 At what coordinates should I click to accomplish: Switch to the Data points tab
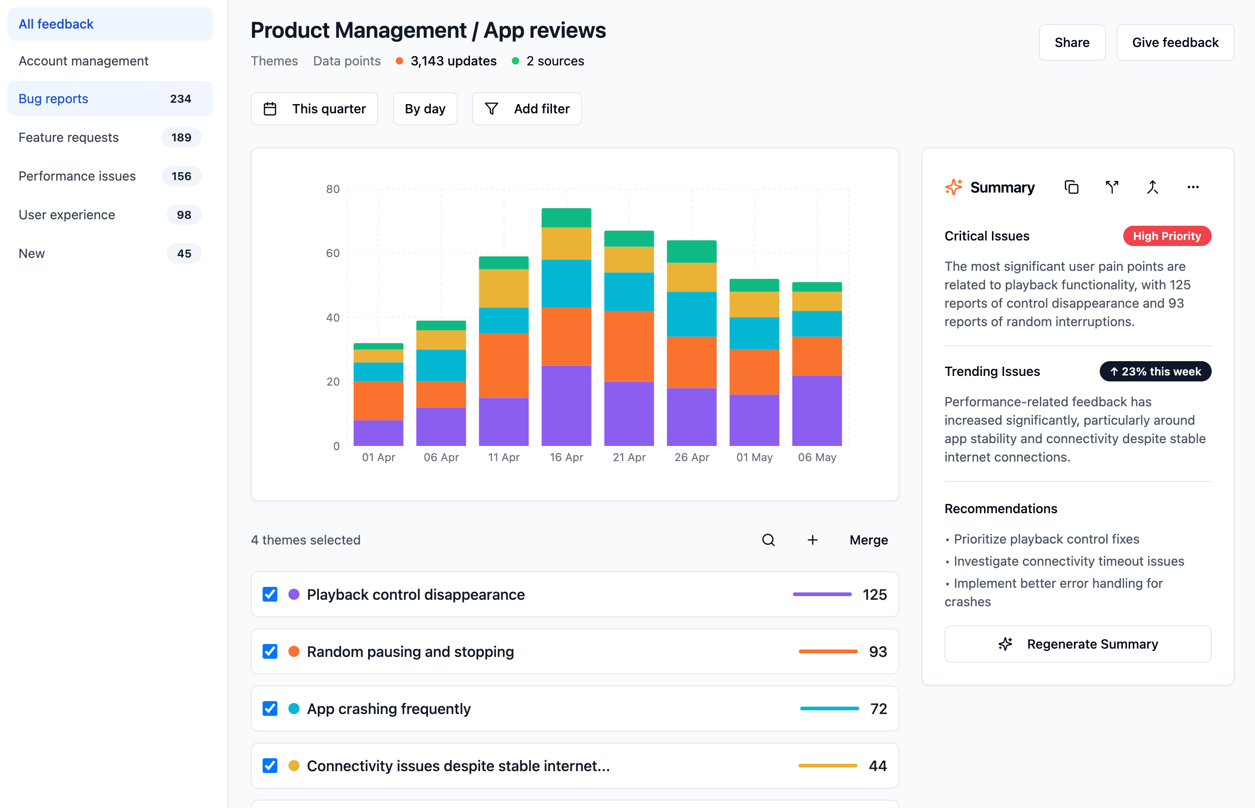pos(346,61)
